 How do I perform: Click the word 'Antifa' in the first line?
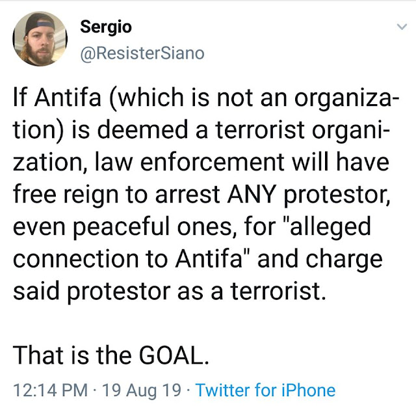click(x=68, y=97)
